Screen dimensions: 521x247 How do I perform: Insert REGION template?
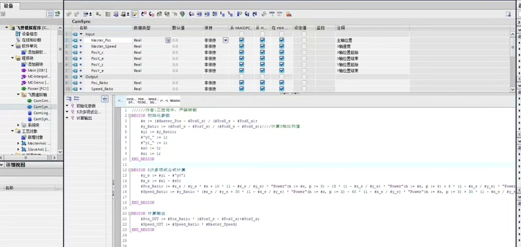click(175, 101)
